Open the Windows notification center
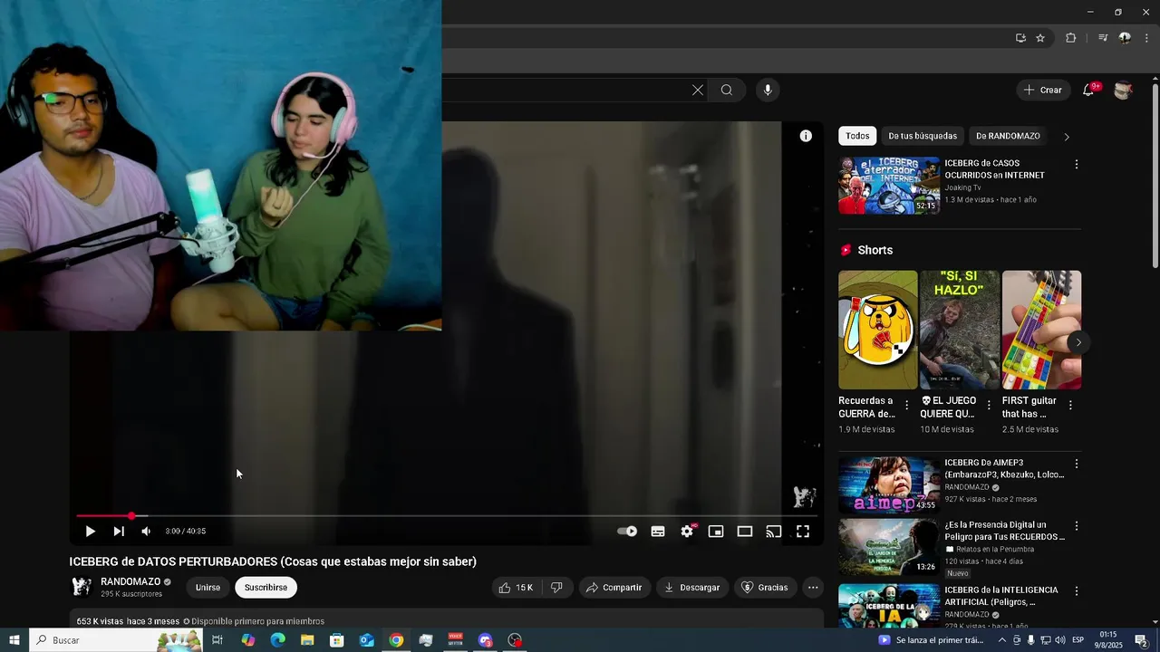This screenshot has height=652, width=1160. 1142,640
